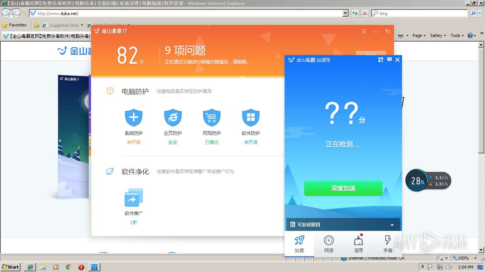
Task: Click the IE Help question mark icon
Action: click(x=470, y=36)
